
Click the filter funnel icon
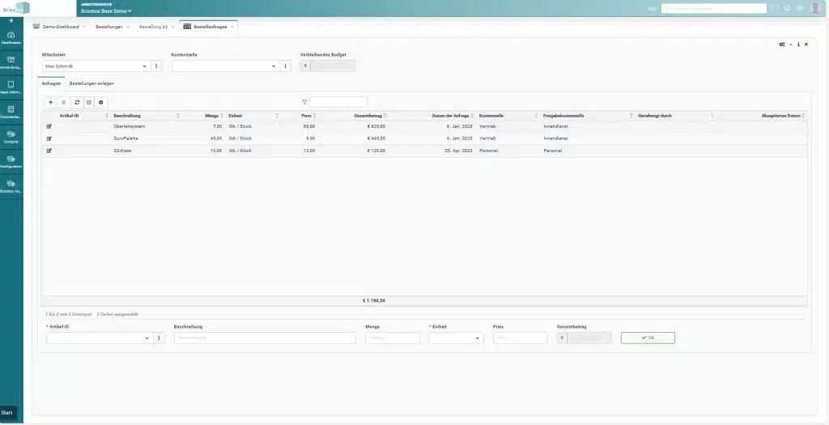[x=304, y=102]
